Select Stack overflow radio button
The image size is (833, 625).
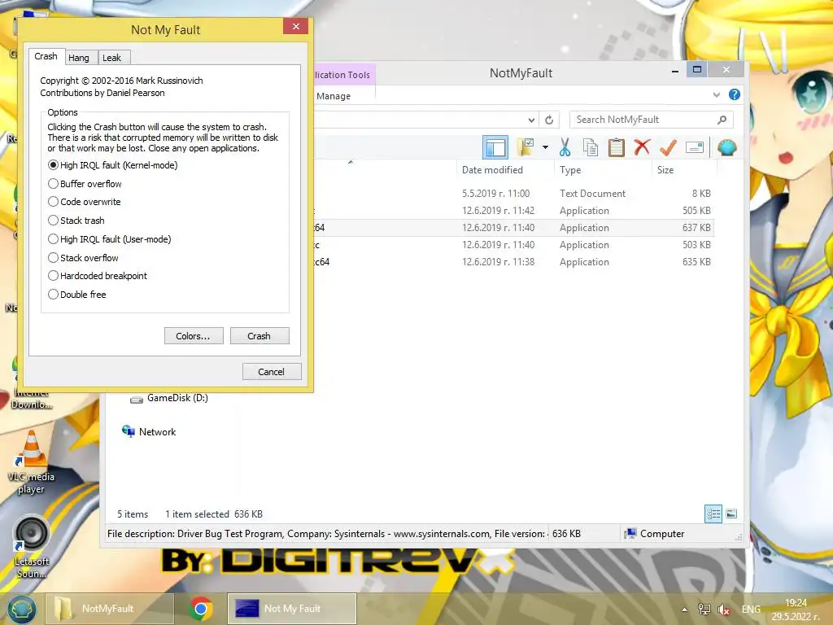tap(83, 258)
